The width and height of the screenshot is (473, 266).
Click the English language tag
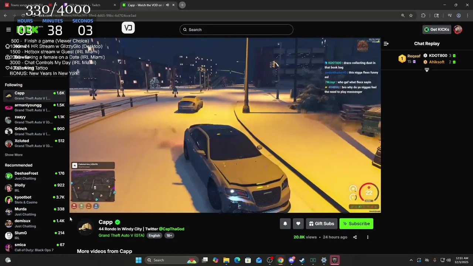tap(154, 236)
